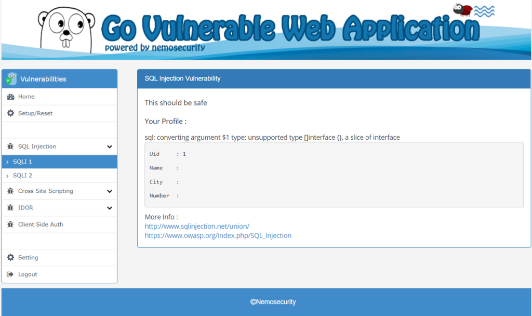Click the 'More Info :' label
The height and width of the screenshot is (316, 532).
[161, 217]
